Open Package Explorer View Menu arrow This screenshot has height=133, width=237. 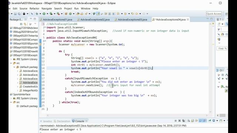click(35, 24)
